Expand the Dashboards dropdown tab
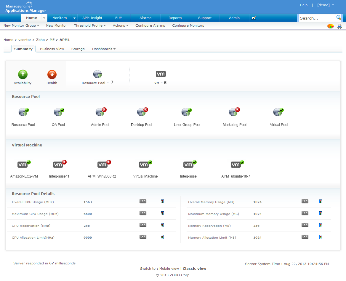This screenshot has width=346, height=281. pos(104,49)
